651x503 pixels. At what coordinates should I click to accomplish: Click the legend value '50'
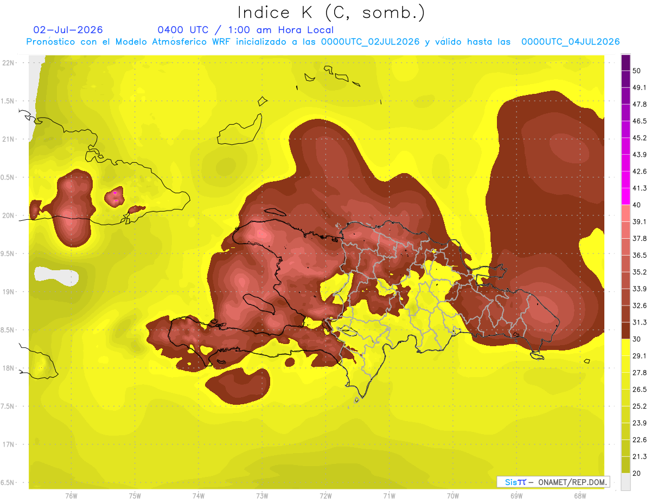point(637,71)
